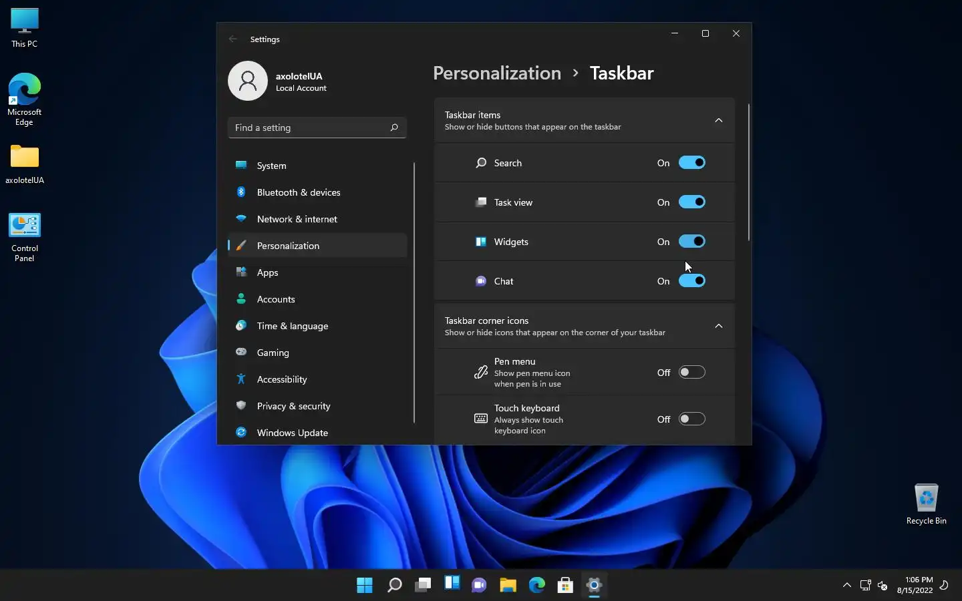The height and width of the screenshot is (601, 962).
Task: Click the sidebar navigation scrollbar
Action: (414, 292)
